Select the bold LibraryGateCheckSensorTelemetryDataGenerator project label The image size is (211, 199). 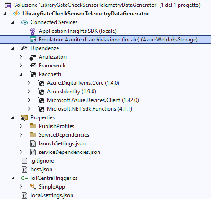click(86, 14)
